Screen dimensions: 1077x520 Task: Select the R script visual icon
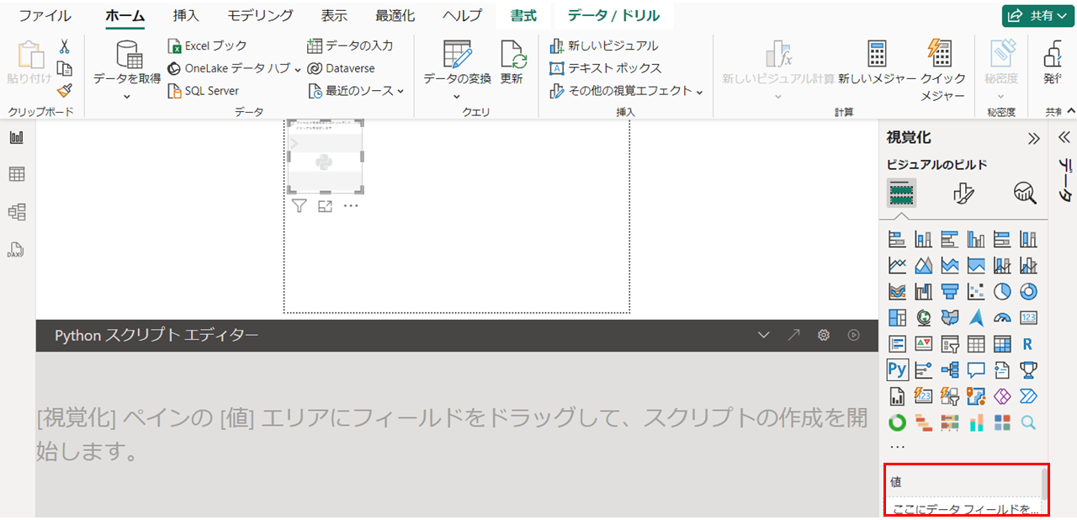[1027, 343]
